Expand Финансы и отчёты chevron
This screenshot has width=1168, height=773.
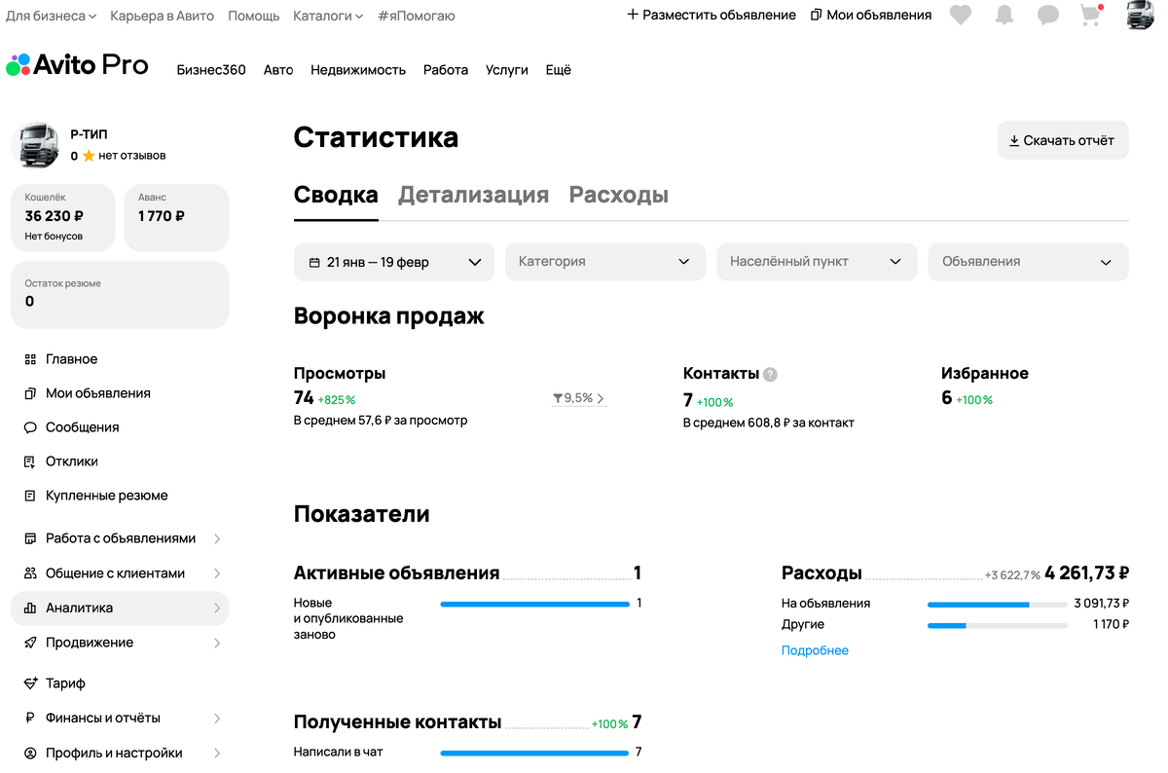click(x=217, y=718)
